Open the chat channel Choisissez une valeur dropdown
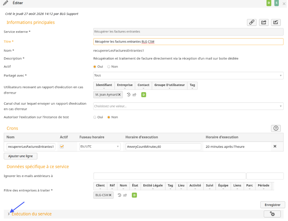This screenshot has height=221, width=288. pyautogui.click(x=188, y=106)
